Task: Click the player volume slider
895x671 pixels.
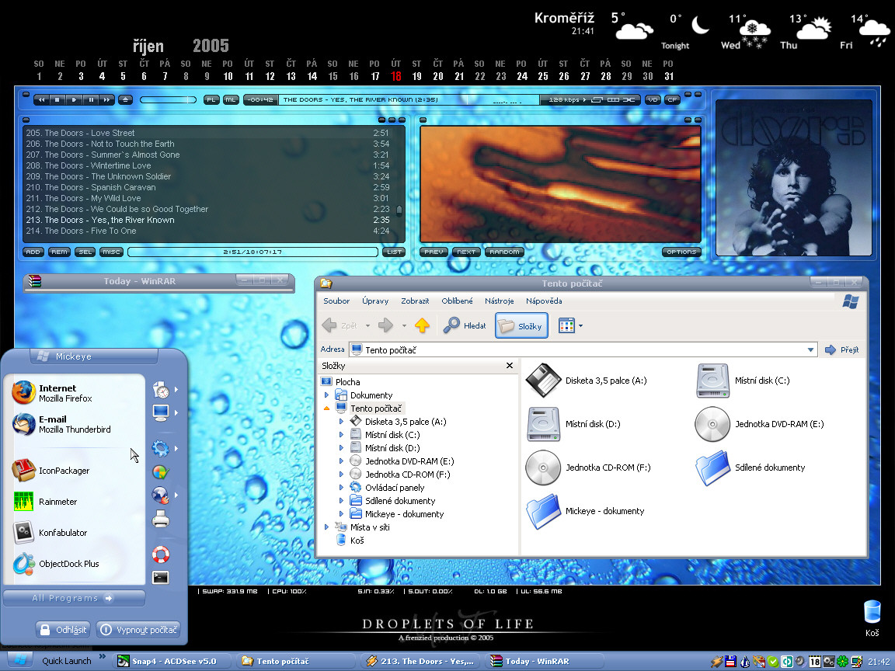Action: pyautogui.click(x=169, y=100)
